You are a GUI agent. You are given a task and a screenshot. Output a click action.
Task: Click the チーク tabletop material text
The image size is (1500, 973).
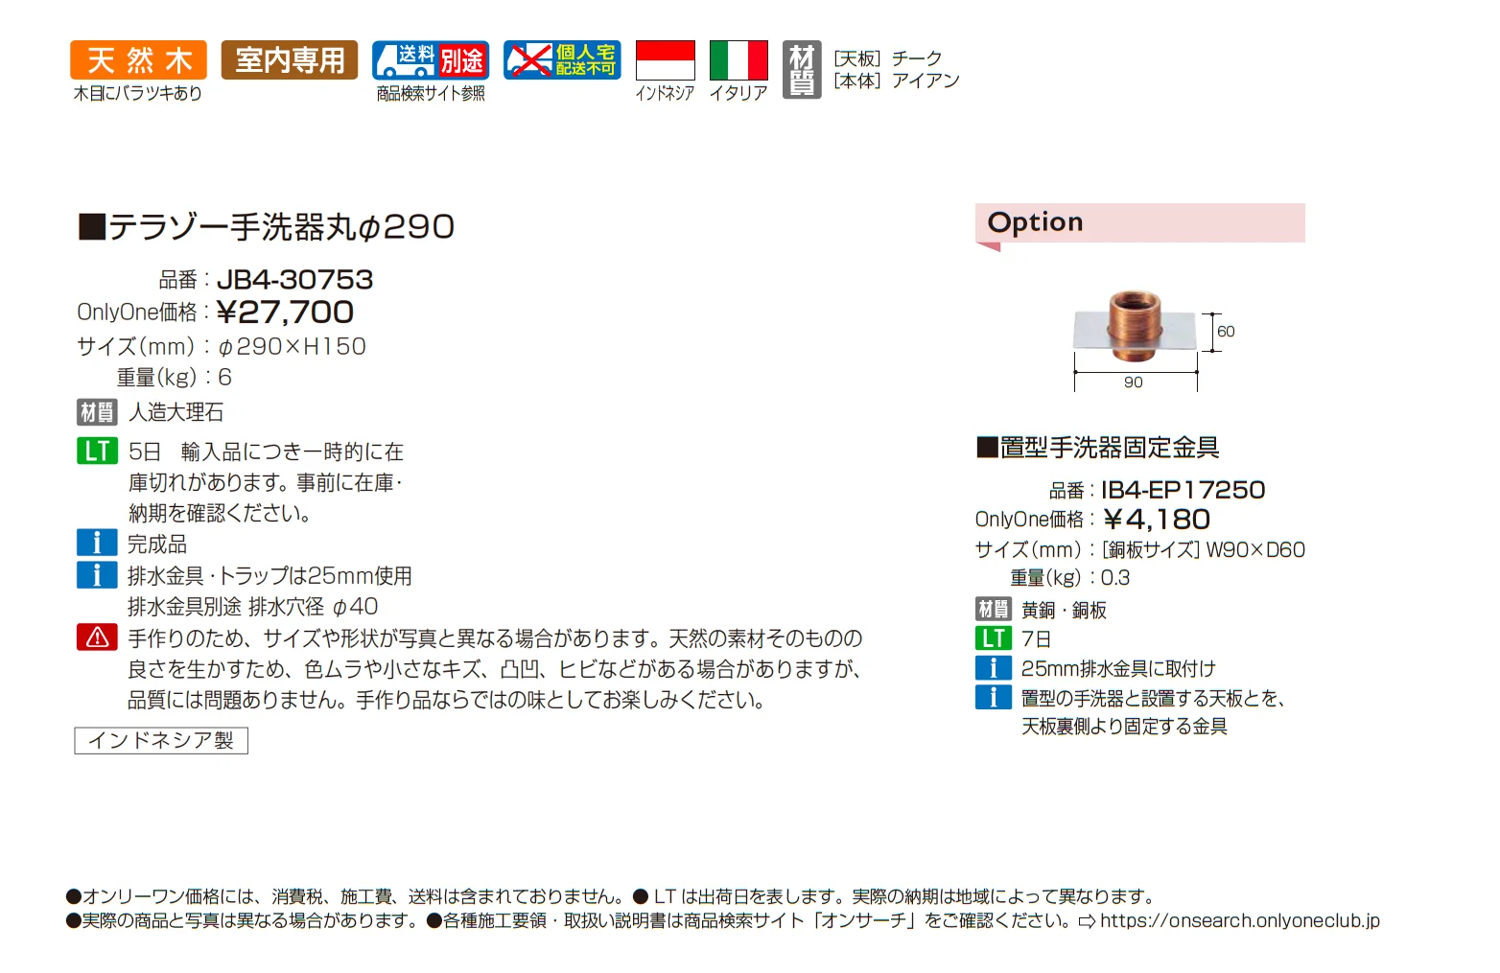tap(917, 58)
